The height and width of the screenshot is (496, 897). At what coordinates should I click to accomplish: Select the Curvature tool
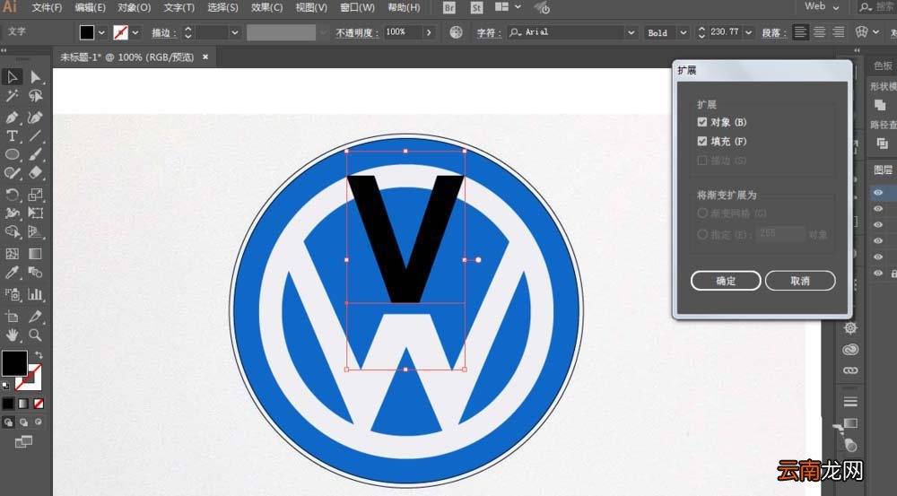pyautogui.click(x=36, y=117)
